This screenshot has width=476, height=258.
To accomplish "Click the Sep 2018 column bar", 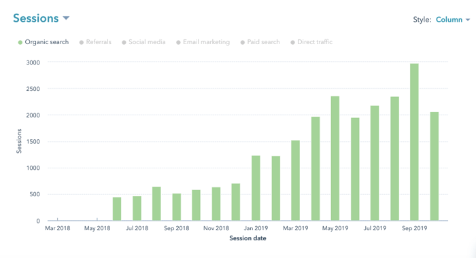I will tap(177, 207).
